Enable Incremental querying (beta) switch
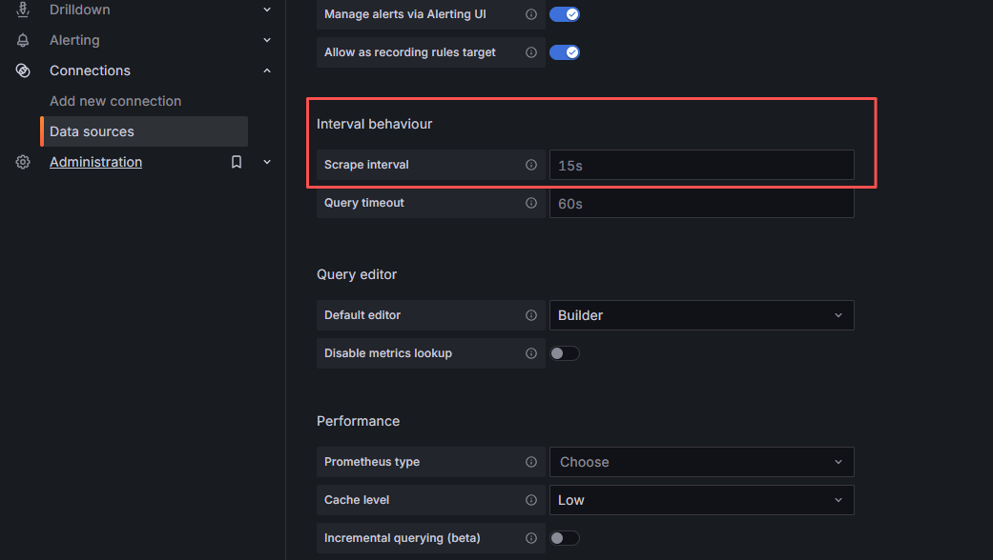Image resolution: width=993 pixels, height=560 pixels. coord(565,538)
